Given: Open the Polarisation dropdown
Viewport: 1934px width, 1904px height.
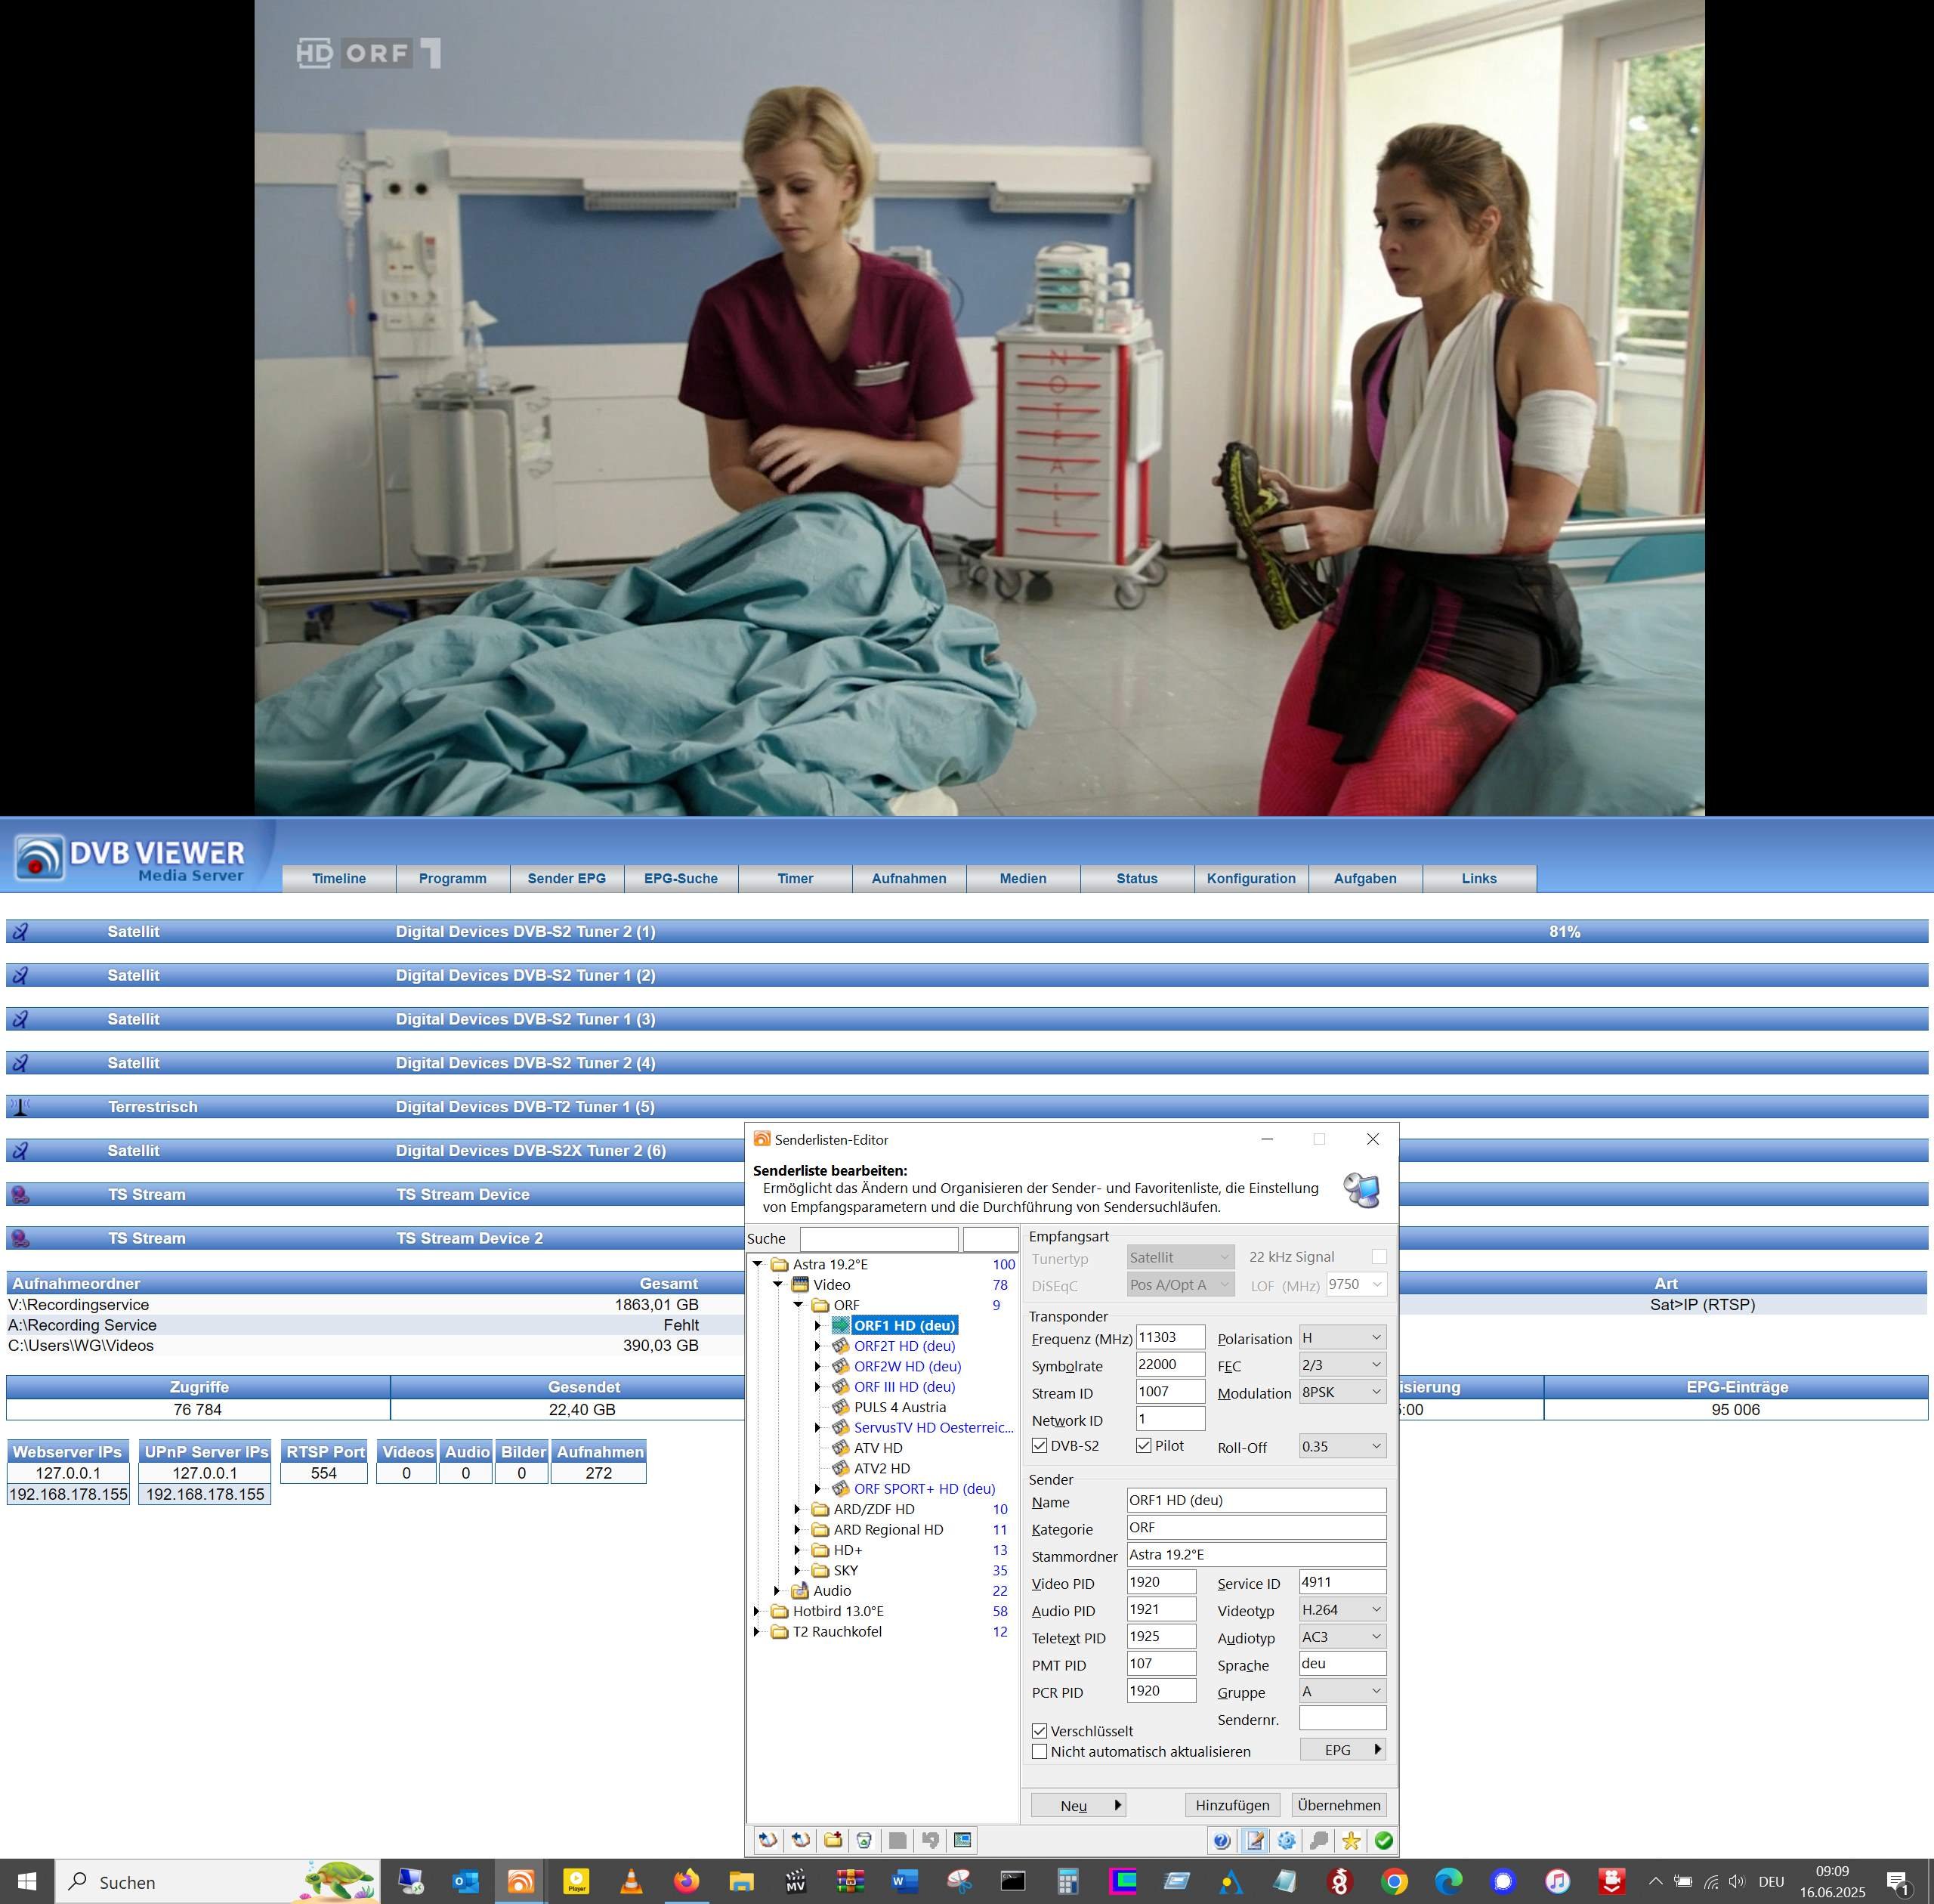Looking at the screenshot, I should [1342, 1338].
